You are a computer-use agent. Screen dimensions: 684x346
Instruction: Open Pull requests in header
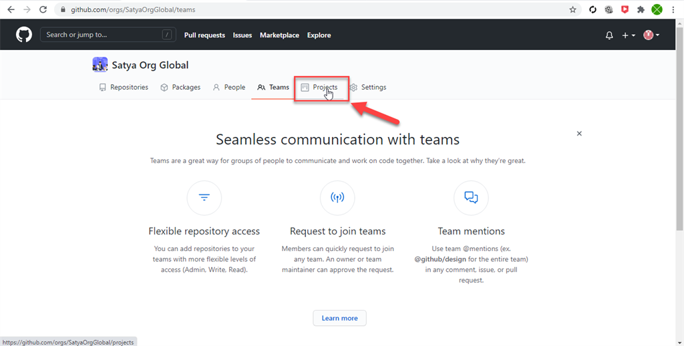204,35
